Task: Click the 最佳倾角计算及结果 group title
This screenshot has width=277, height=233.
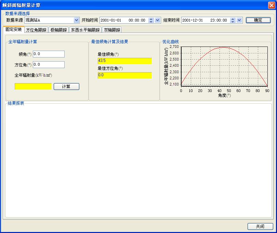Action: point(109,42)
